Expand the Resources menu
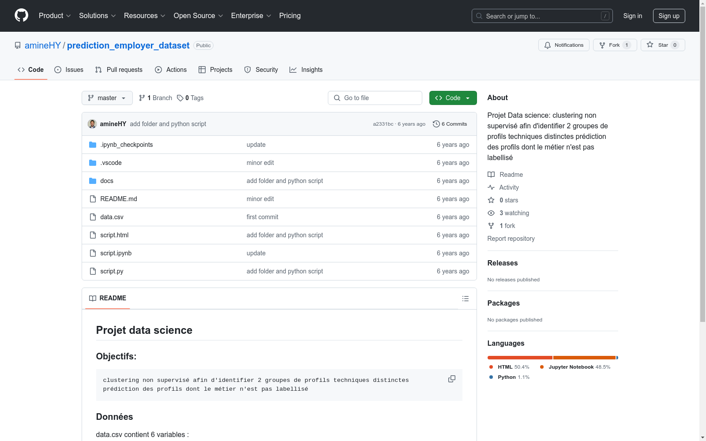Viewport: 706px width, 441px height. pyautogui.click(x=145, y=16)
